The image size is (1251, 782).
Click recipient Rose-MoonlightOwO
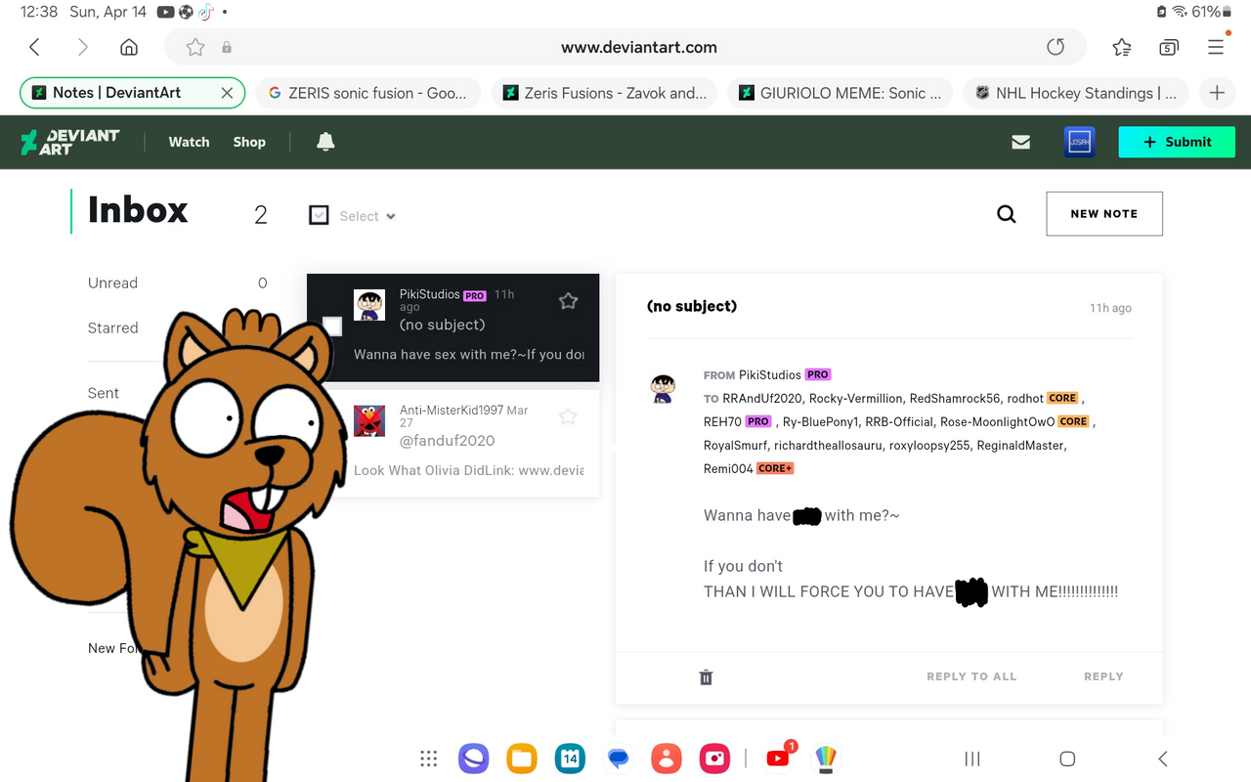click(998, 421)
